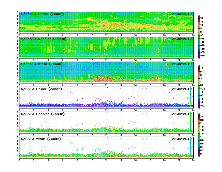Screen dimensions: 222x172
Task: Click the 'RASS13 Power (Zenith)' panel title
Action: tap(41, 89)
